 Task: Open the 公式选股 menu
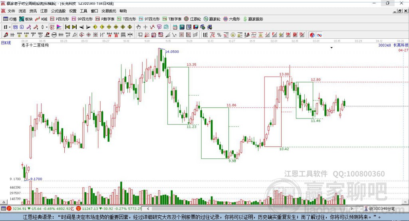click(58, 11)
